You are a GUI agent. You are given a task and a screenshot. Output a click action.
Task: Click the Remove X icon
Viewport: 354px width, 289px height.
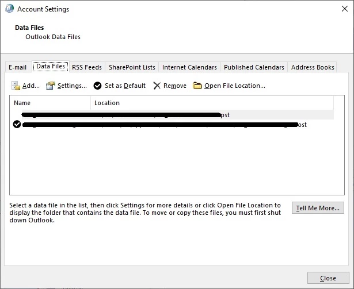coord(157,86)
